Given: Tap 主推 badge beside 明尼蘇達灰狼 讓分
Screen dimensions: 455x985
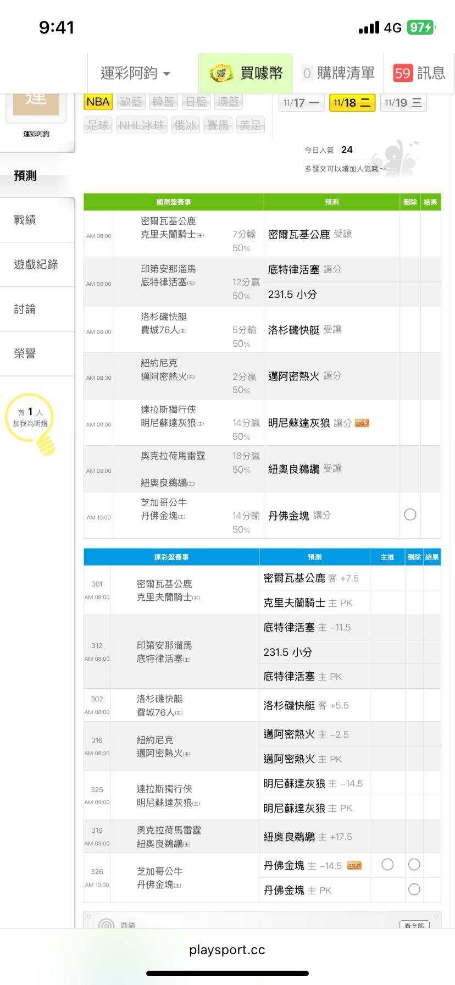Looking at the screenshot, I should 362,423.
